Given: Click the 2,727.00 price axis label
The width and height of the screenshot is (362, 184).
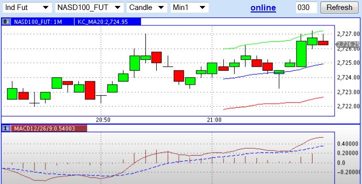Looking at the screenshot, I should click(349, 34).
